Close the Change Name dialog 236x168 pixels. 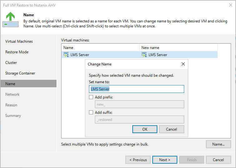(183, 64)
